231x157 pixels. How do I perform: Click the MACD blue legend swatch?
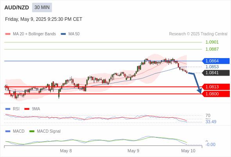8,131
